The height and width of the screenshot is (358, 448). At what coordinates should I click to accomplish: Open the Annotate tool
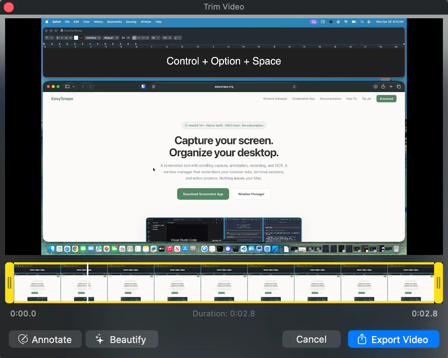click(45, 339)
